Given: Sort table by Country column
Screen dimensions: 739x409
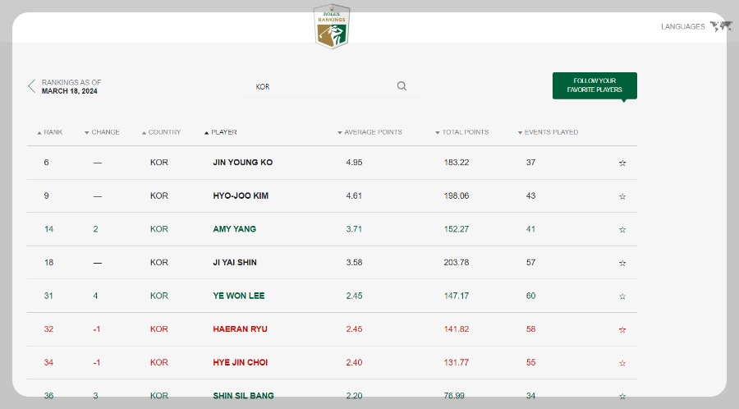Looking at the screenshot, I should coord(161,132).
